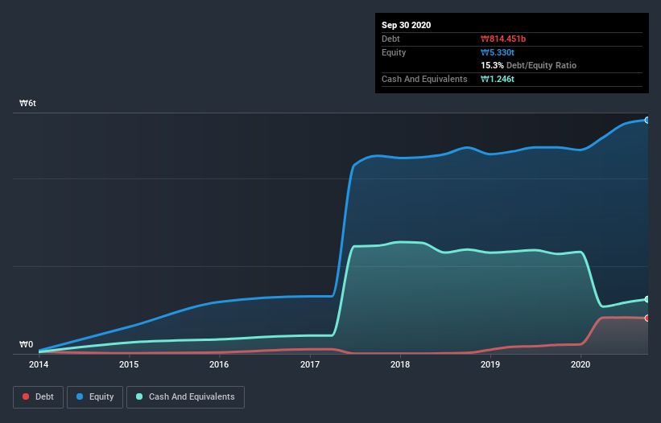Click the red Debt legend dot
Screen dimensions: 661x423
(26, 396)
